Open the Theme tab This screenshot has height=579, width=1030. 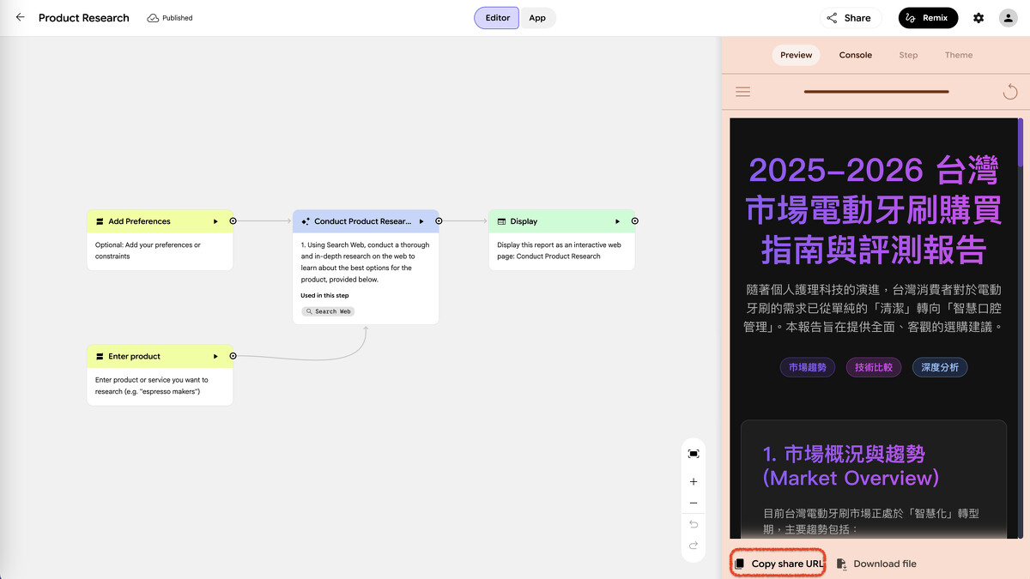pyautogui.click(x=959, y=55)
